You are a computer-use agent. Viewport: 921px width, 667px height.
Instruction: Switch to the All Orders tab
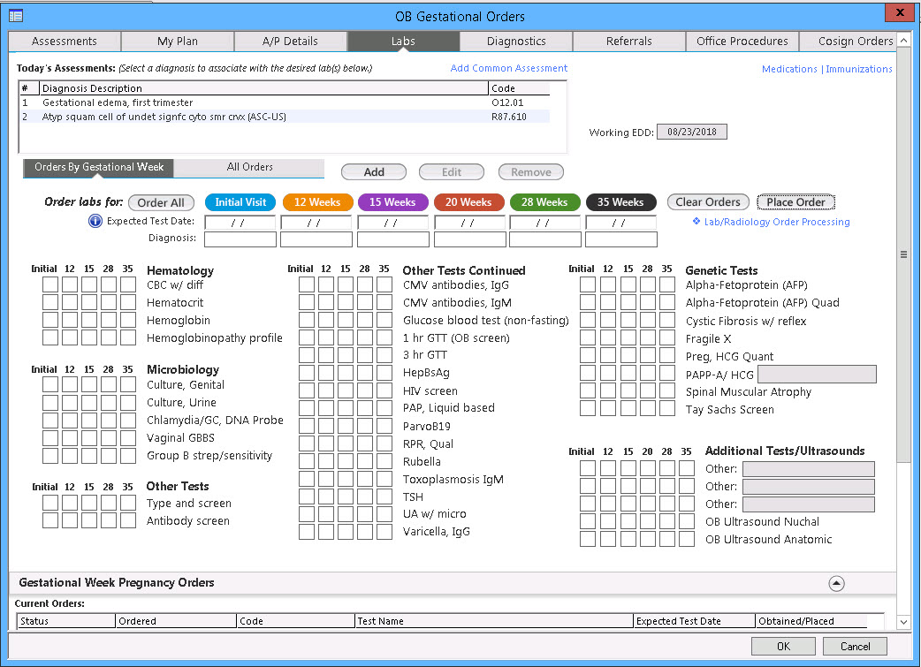[x=249, y=167]
